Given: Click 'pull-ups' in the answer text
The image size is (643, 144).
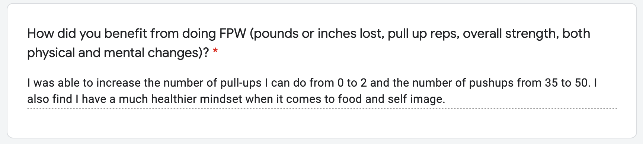Looking at the screenshot, I should (241, 83).
